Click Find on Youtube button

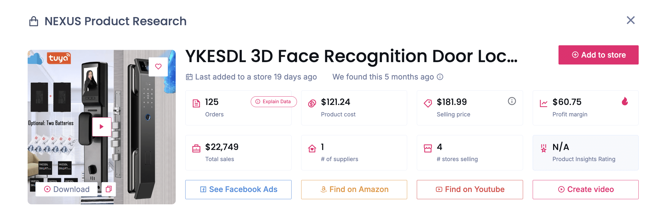click(x=470, y=190)
